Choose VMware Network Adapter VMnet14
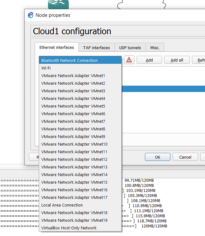 pos(80,174)
